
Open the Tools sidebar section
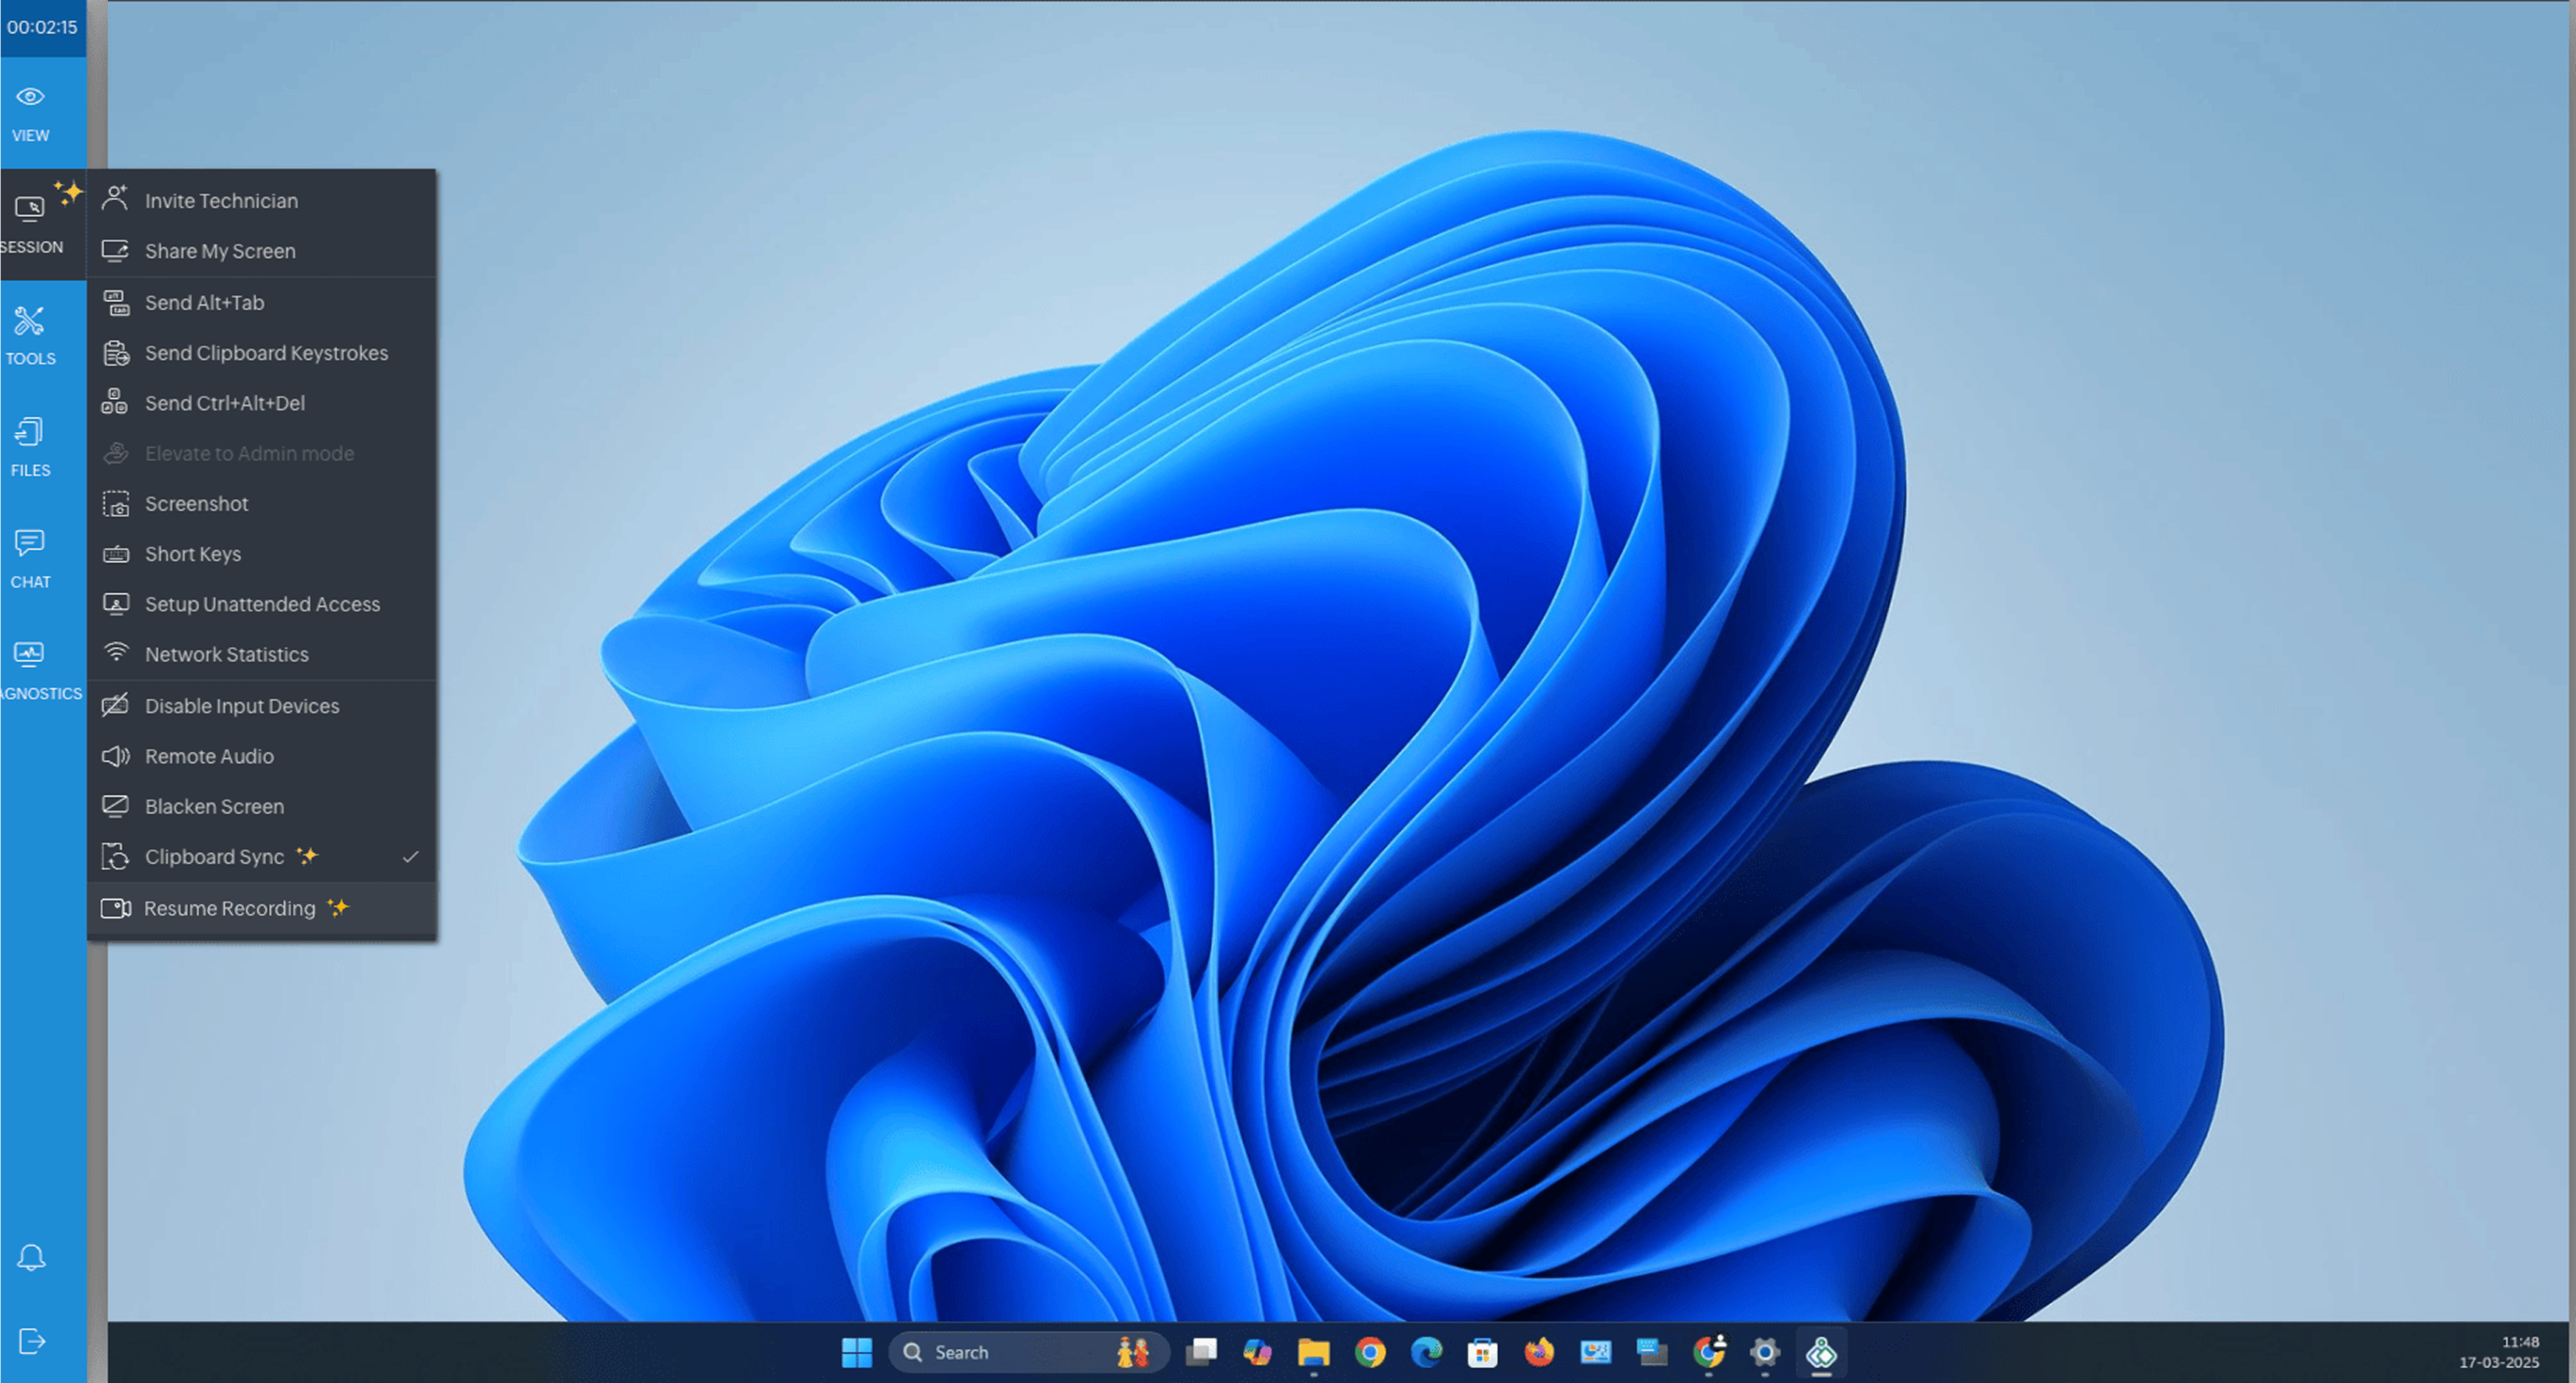30,335
